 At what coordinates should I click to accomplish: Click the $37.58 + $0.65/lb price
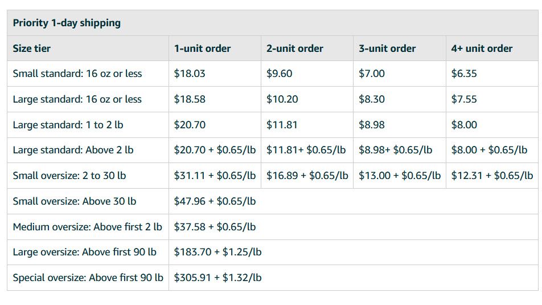(x=215, y=227)
